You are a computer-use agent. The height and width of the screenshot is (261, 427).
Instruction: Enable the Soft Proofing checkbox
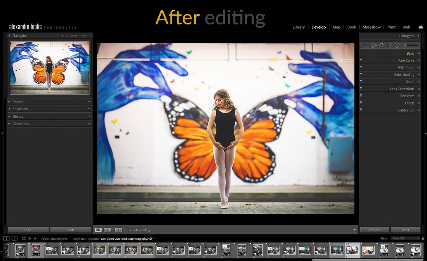coord(130,230)
